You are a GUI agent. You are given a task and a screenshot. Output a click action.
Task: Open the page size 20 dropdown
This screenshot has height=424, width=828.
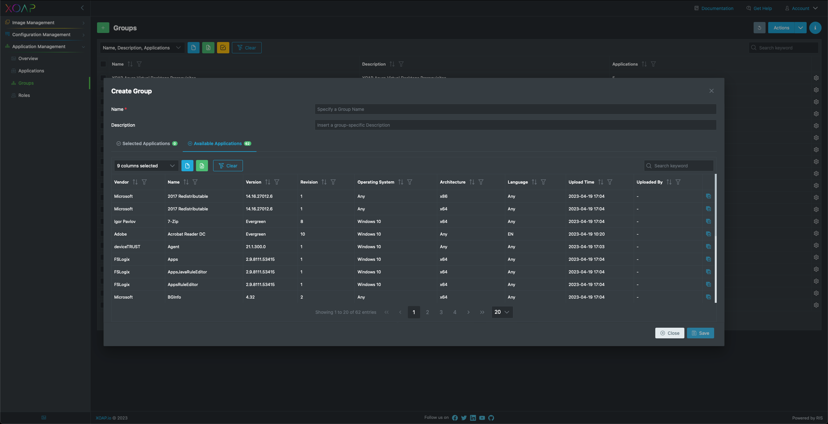click(x=502, y=312)
